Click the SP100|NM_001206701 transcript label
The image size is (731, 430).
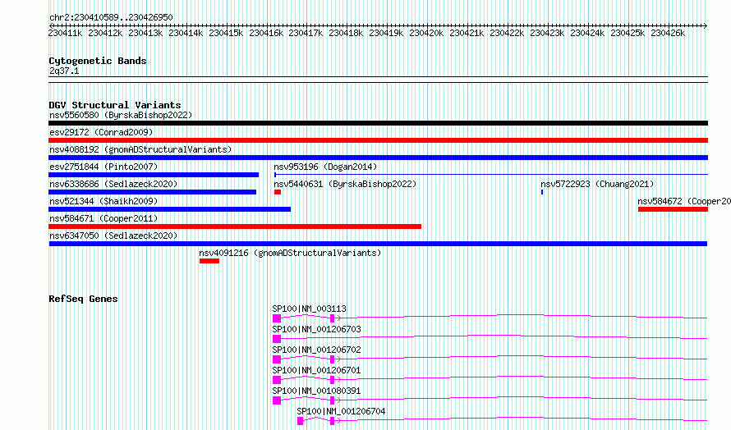[x=316, y=370]
